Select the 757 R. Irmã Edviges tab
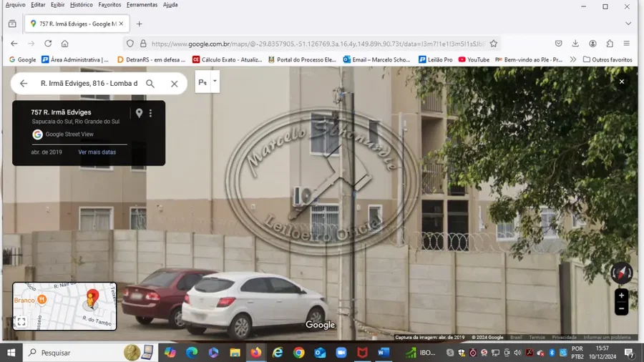 [77, 24]
